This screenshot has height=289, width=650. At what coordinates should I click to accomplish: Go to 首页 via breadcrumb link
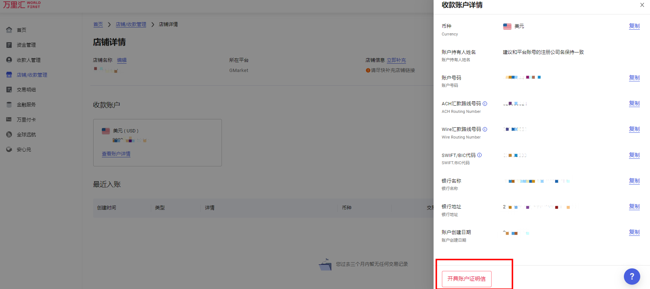98,25
